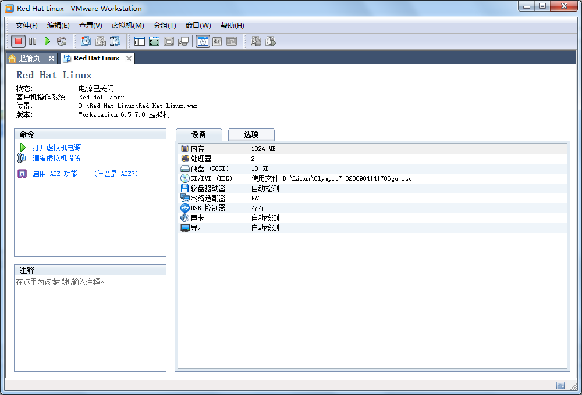Viewport: 582px width, 395px height.
Task: Click the record toolbar icon
Action: (255, 41)
